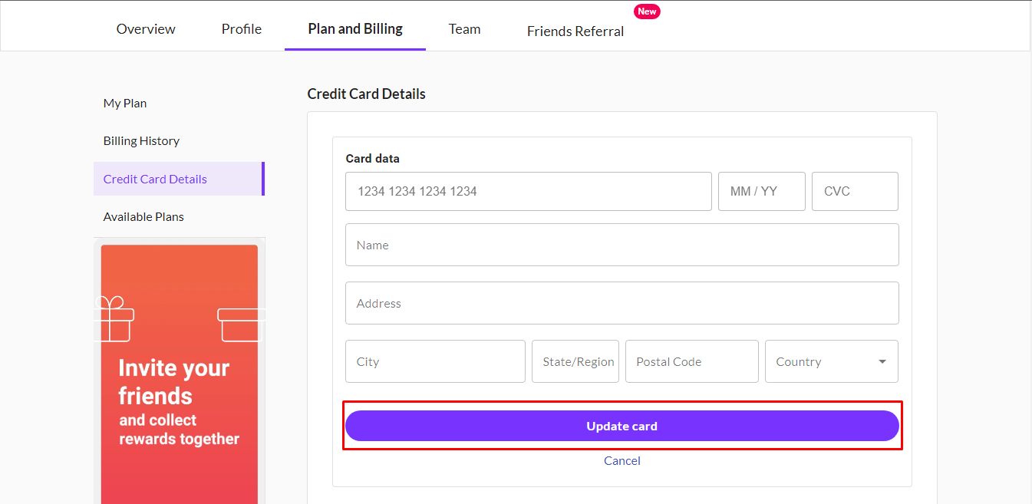Viewport: 1032px width, 504px height.
Task: Open the Country dropdown
Action: coord(831,361)
